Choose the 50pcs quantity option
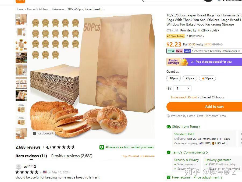Screen dimensions: 242x182 [207, 78]
